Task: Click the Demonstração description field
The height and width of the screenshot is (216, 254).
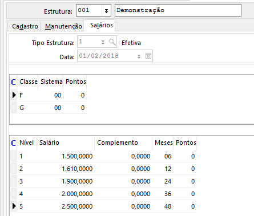Action: click(178, 10)
